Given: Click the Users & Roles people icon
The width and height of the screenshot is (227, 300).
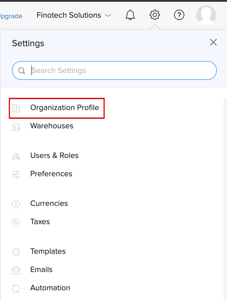Looking at the screenshot, I should [16, 156].
